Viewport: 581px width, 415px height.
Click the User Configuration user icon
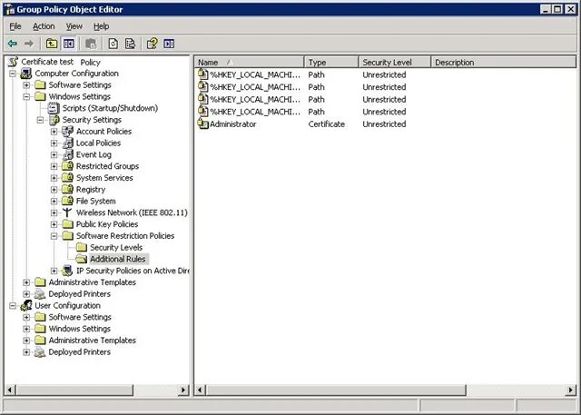26,306
